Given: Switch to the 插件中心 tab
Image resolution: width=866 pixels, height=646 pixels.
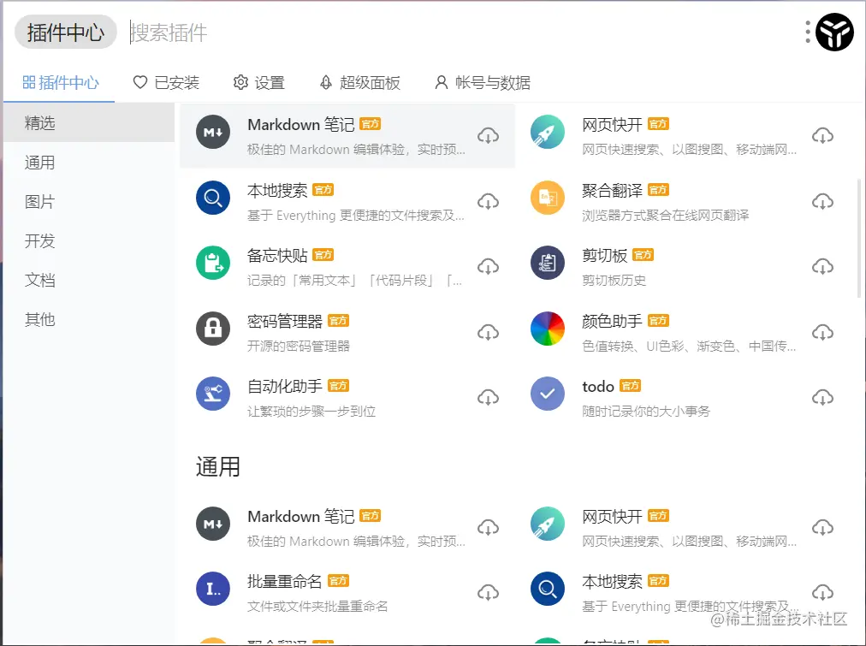Looking at the screenshot, I should 60,83.
